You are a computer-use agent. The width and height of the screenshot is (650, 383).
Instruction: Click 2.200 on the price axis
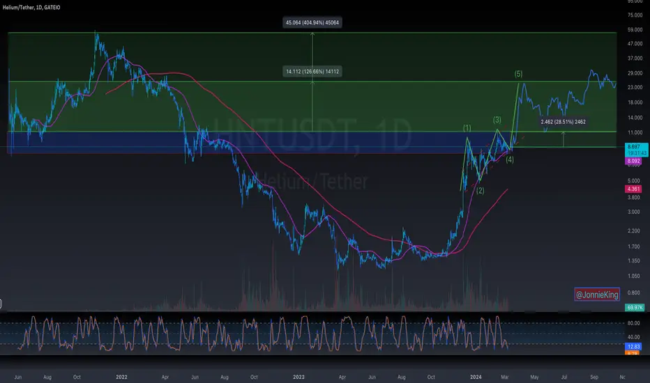click(633, 231)
